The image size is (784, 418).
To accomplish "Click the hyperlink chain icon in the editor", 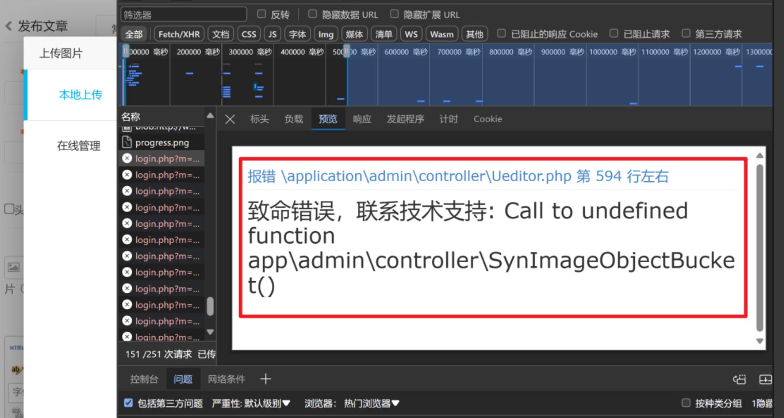I will coord(16,413).
